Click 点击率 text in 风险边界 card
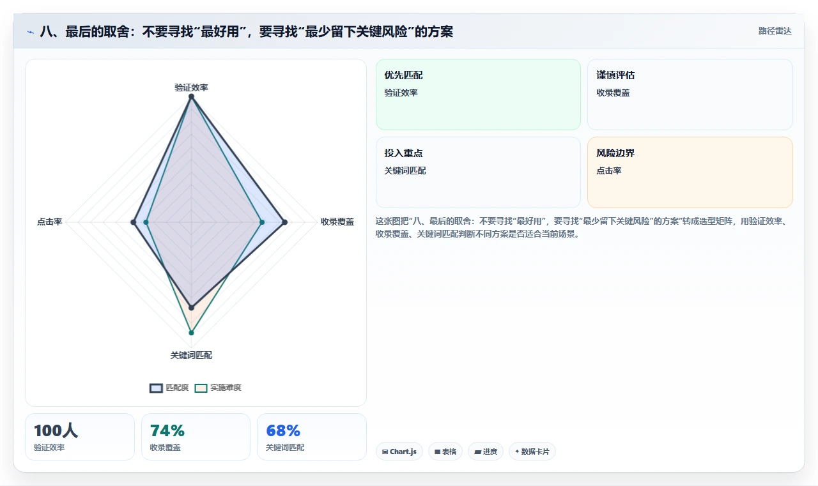Screen dimensions: 818x486 (609, 171)
